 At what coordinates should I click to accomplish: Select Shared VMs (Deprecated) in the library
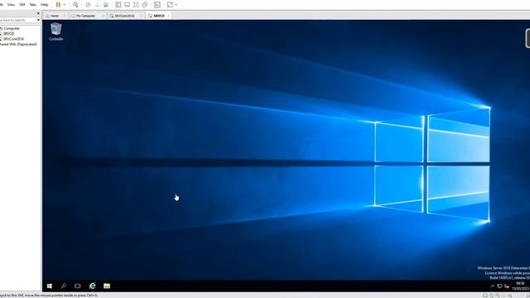pos(18,44)
